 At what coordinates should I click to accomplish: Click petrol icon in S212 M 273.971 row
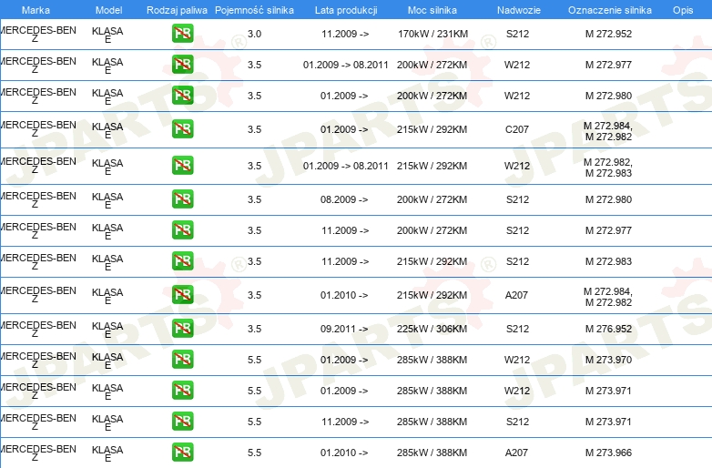(x=182, y=422)
